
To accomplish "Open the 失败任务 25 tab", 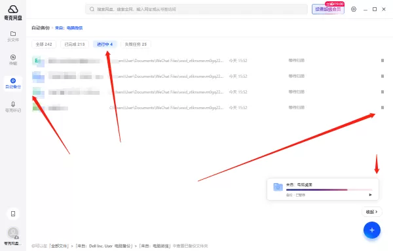I will pyautogui.click(x=136, y=44).
